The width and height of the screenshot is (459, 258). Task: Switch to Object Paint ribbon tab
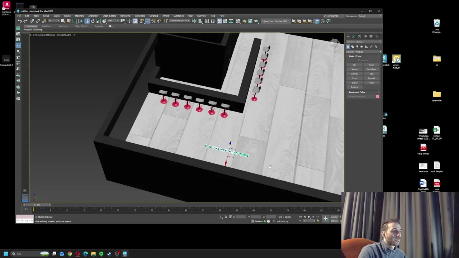coord(81,26)
